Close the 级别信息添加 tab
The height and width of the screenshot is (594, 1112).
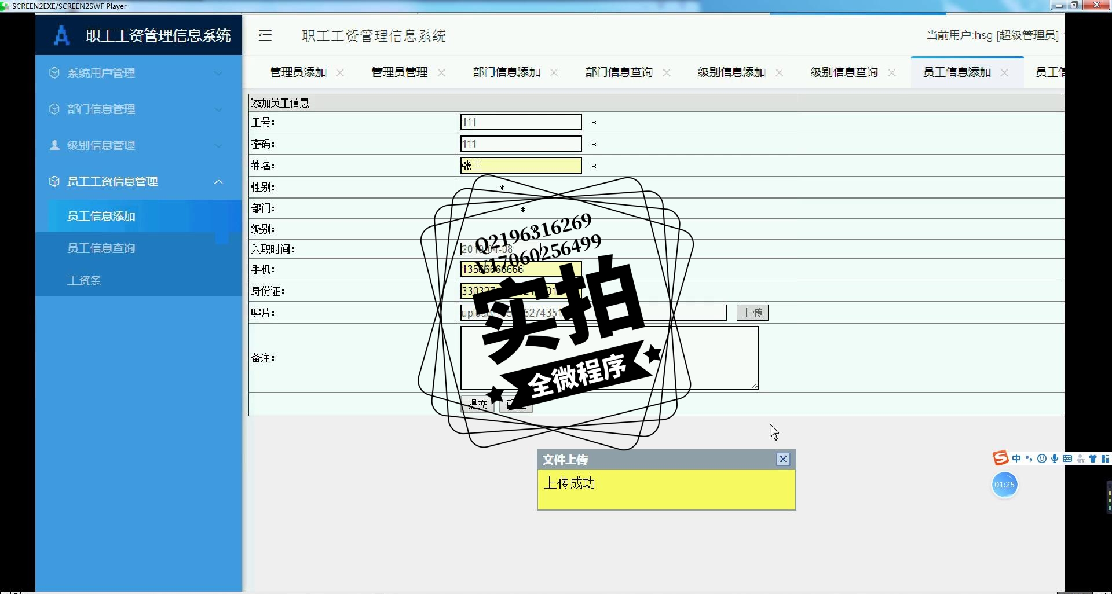point(780,72)
